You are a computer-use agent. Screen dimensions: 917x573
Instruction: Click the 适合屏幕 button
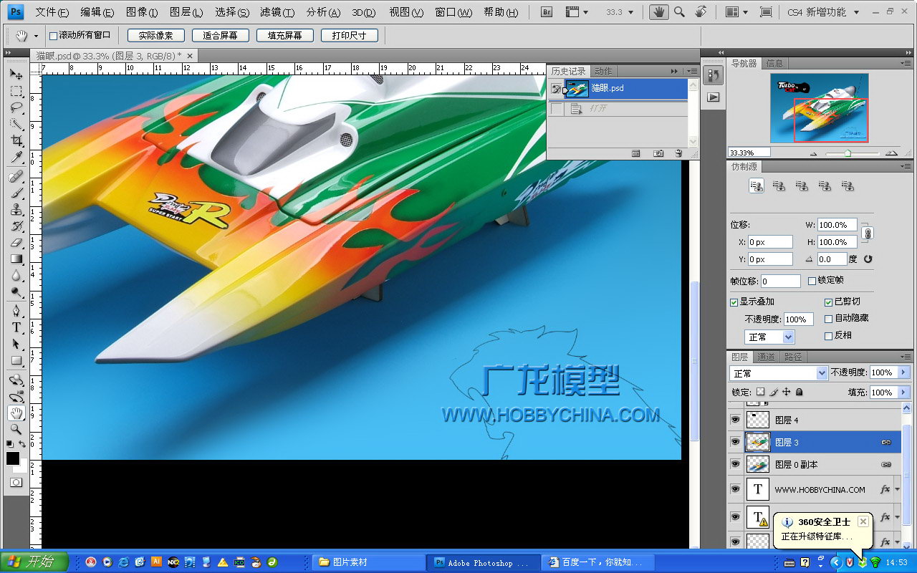point(220,35)
